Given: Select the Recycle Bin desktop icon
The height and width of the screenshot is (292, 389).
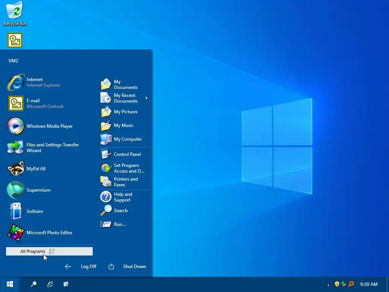Looking at the screenshot, I should (x=15, y=14).
